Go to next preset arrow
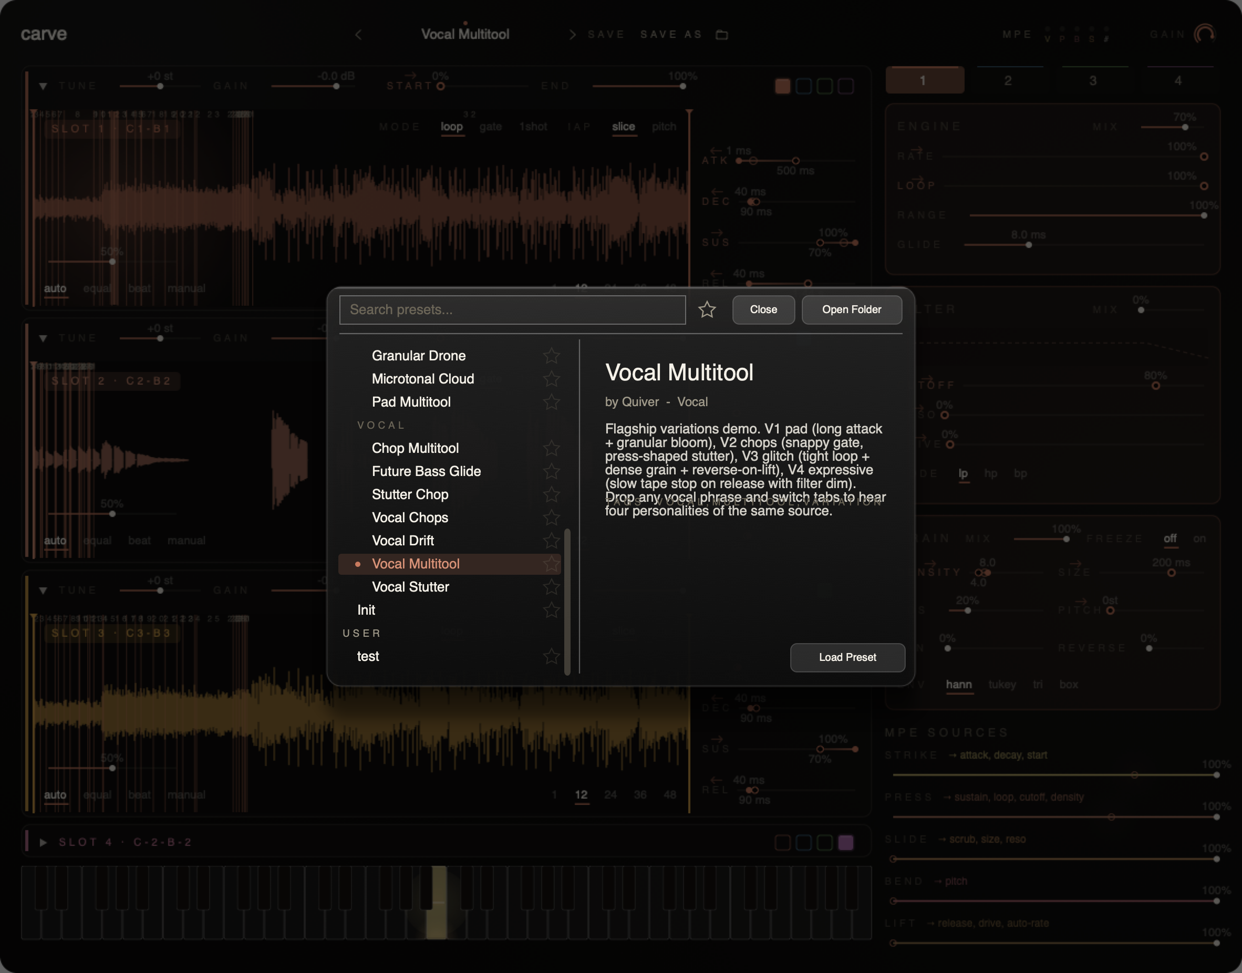Screen dimensions: 1242x973 click(x=572, y=35)
